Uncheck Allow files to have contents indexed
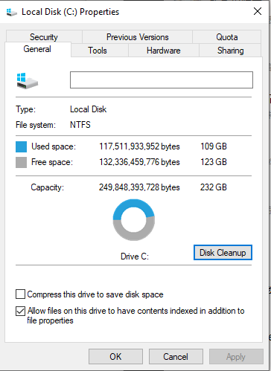 [20, 311]
